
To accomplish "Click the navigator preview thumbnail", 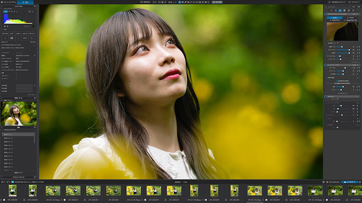I will tap(19, 114).
